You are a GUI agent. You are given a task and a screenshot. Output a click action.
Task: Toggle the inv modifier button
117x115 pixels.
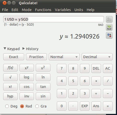pyautogui.click(x=27, y=96)
